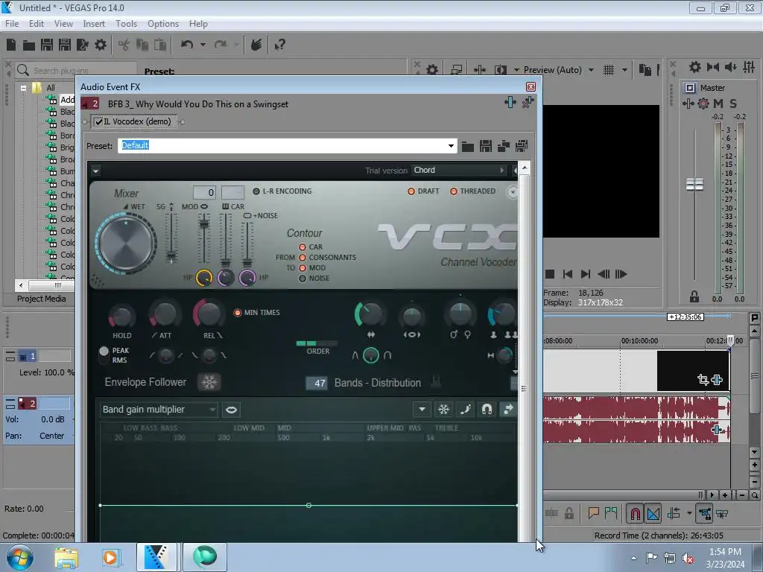Open the Vocodex top-left menu arrow
This screenshot has height=572, width=763.
[96, 171]
